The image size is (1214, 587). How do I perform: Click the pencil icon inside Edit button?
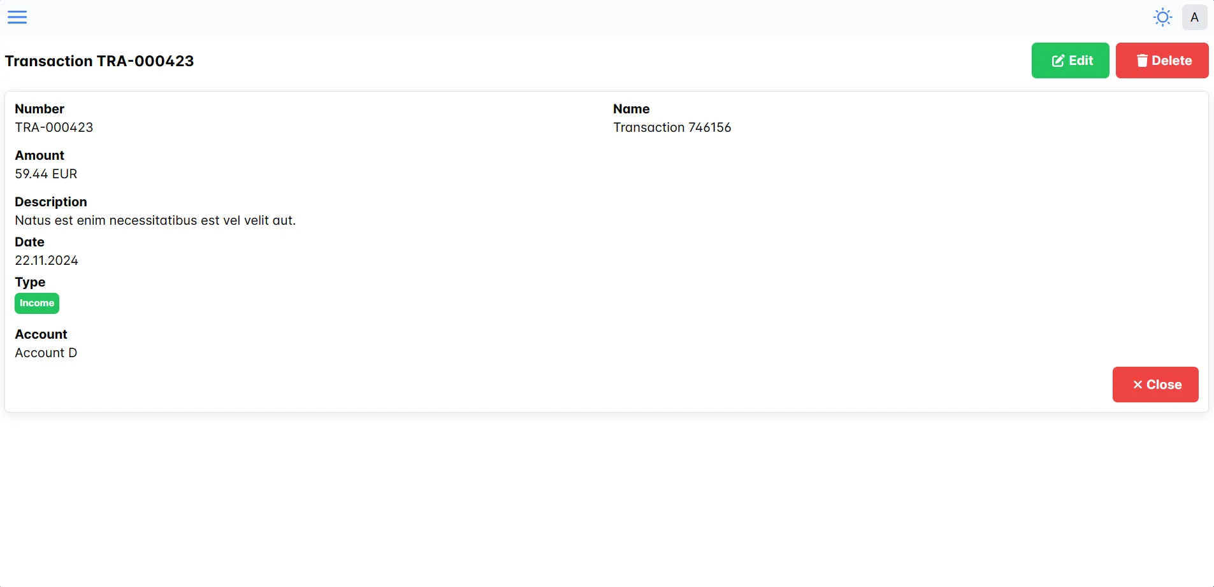click(x=1057, y=60)
